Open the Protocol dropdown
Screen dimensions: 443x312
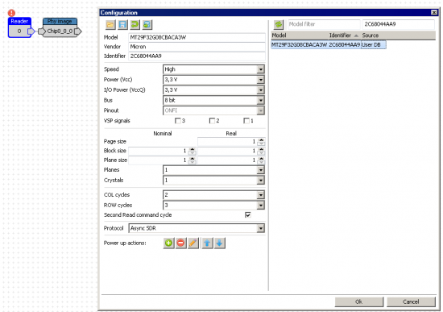261,228
